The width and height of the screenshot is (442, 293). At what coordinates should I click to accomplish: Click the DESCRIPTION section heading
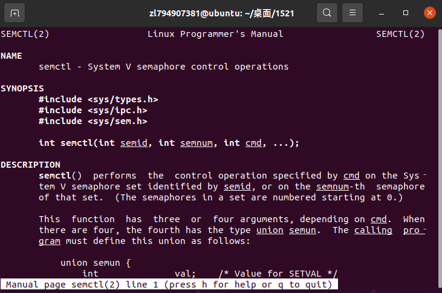pos(30,165)
